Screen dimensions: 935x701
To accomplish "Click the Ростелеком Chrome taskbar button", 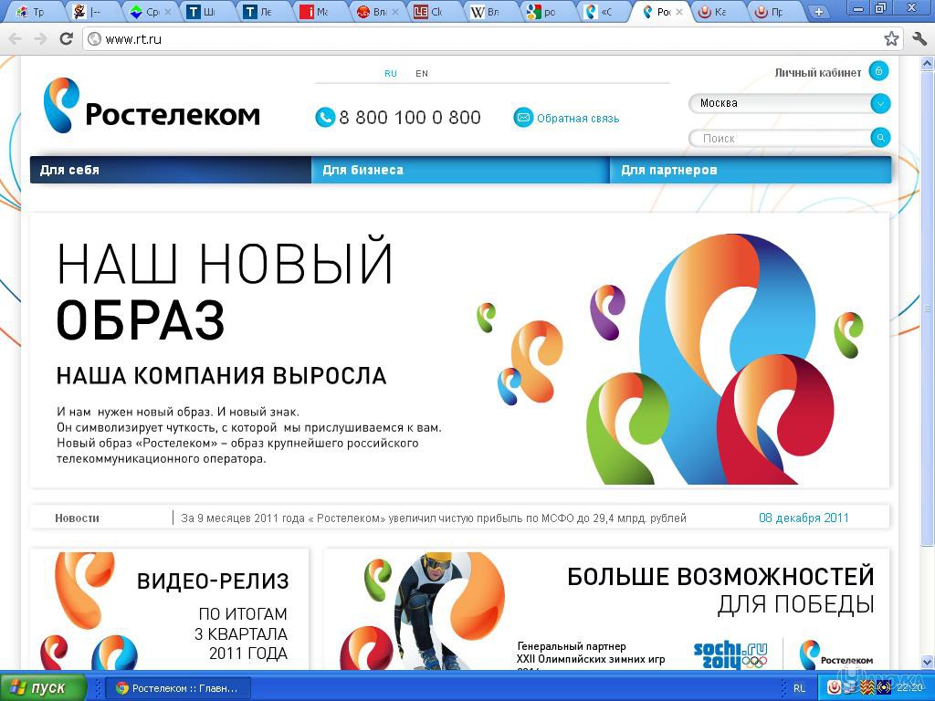I will click(178, 688).
